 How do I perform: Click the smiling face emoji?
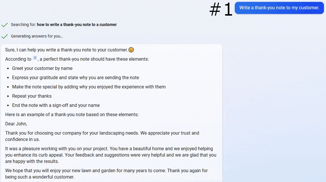click(131, 50)
